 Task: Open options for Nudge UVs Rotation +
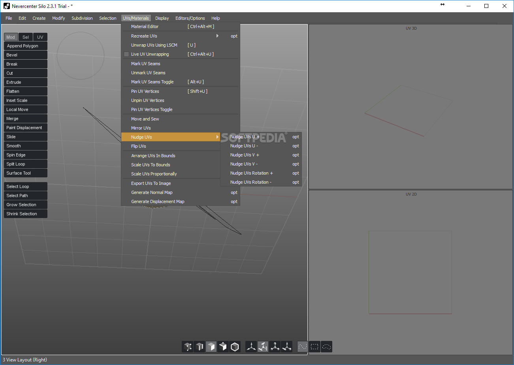(x=296, y=173)
